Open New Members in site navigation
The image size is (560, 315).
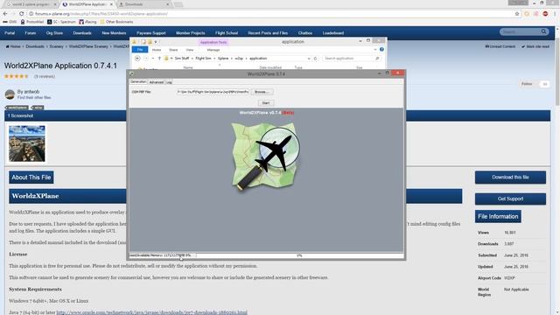coord(114,33)
